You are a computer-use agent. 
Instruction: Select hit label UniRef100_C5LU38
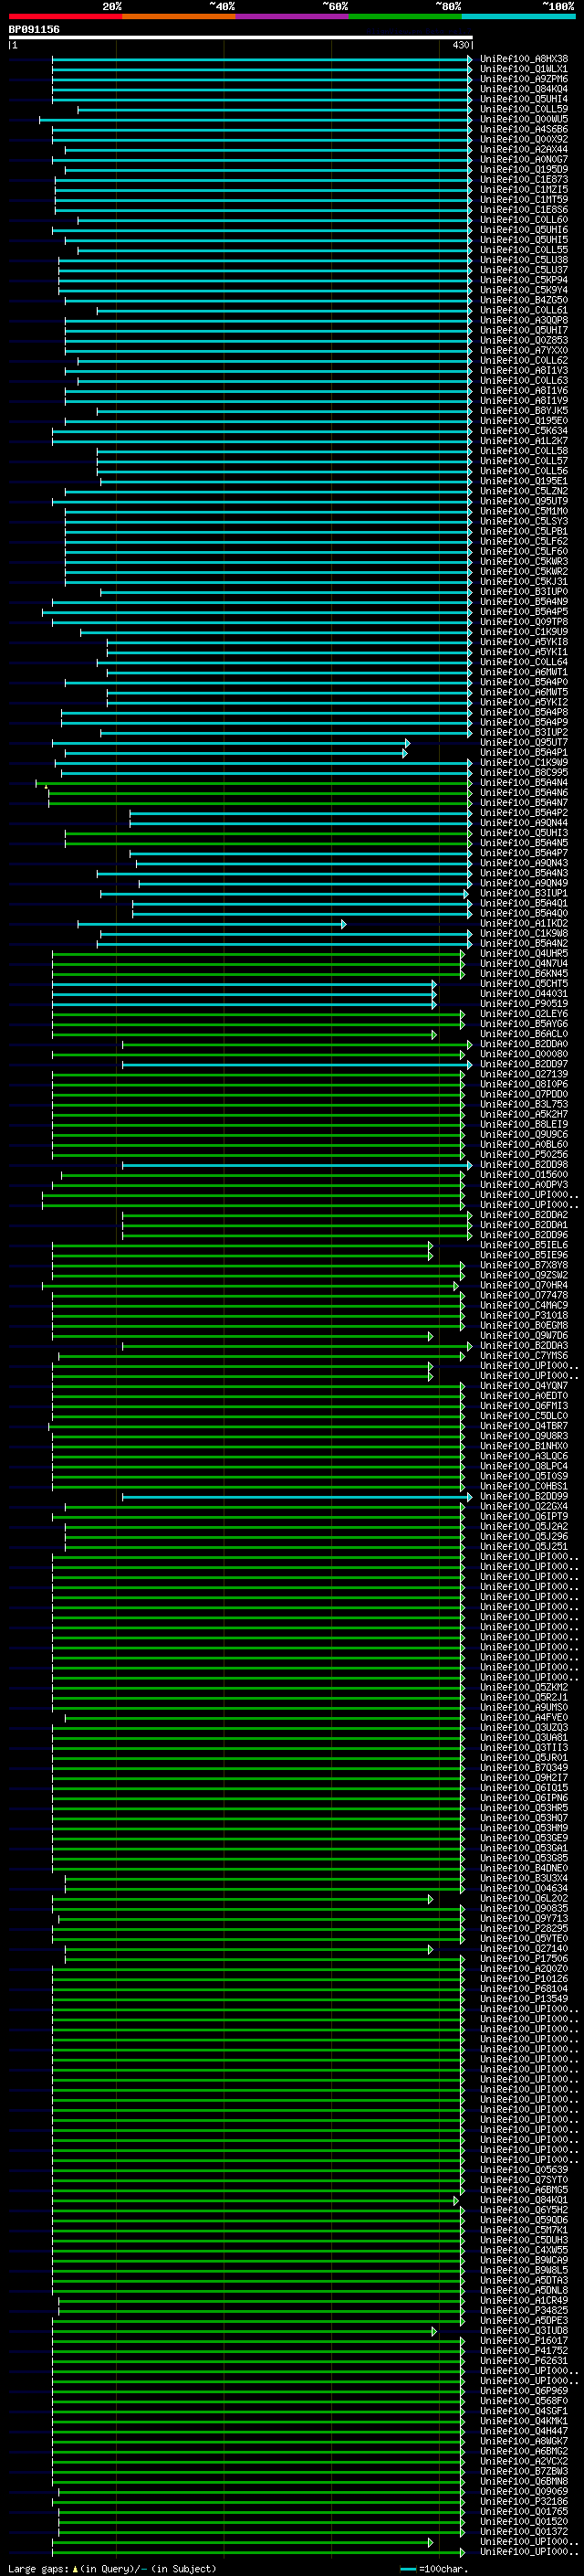(524, 260)
